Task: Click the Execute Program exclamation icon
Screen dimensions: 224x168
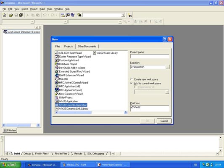Action: [150, 21]
